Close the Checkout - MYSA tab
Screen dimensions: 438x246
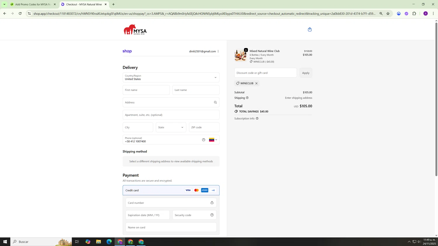[106, 4]
